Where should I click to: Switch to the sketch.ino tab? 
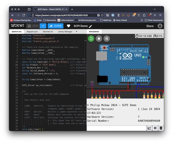click(x=16, y=32)
